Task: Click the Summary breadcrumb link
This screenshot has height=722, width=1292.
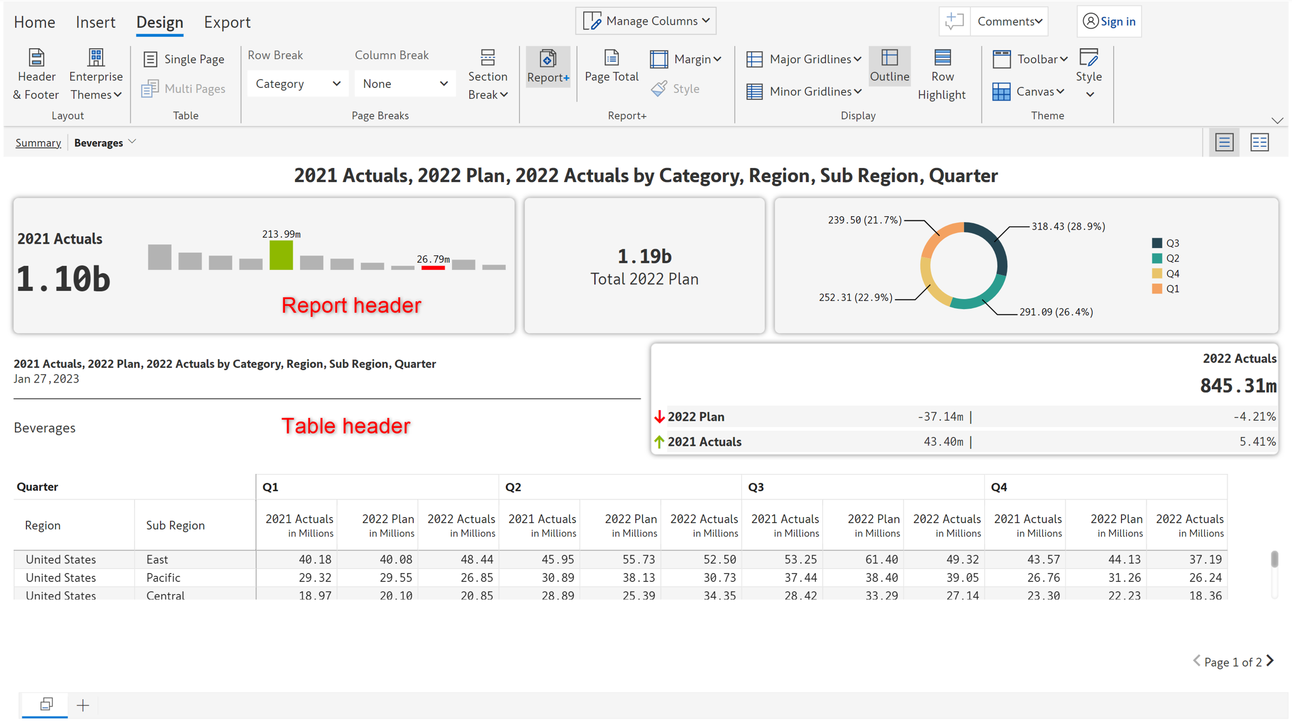Action: pos(38,143)
